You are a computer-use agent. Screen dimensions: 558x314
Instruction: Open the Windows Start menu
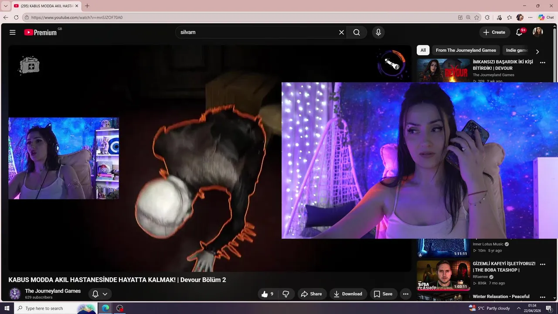coord(7,308)
